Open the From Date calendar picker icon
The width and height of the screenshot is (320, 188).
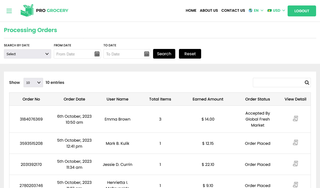point(97,54)
